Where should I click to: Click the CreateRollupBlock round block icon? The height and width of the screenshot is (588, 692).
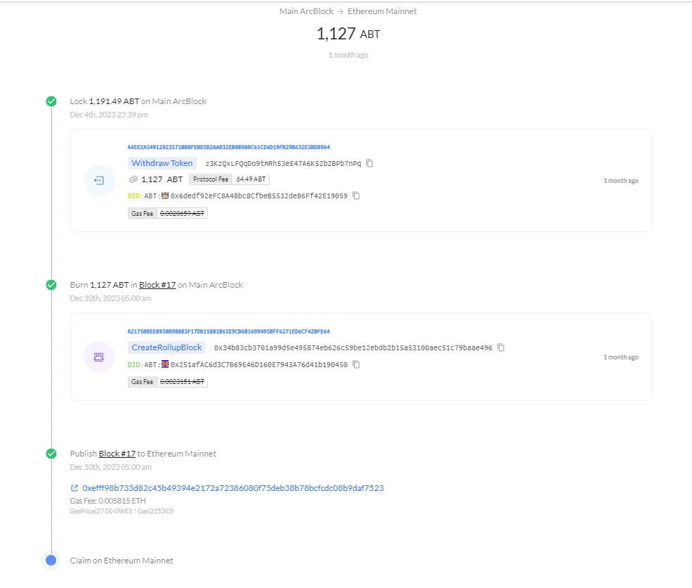pyautogui.click(x=99, y=357)
